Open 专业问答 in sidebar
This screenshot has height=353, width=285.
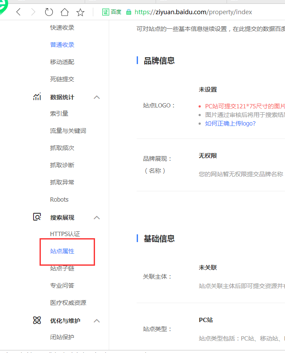62,285
